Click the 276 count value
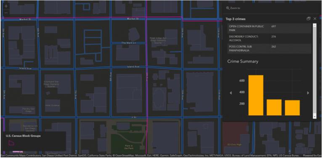Viewport: 323px width, 158px height. click(273, 36)
